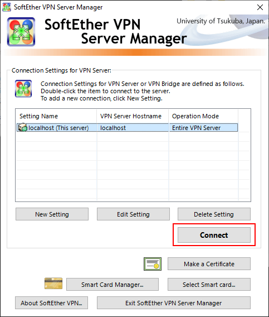Click Select Smart card button
Screen dimensions: 269x317
pyautogui.click(x=209, y=285)
